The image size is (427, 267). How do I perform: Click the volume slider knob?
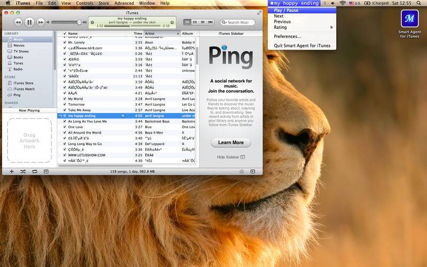point(79,22)
